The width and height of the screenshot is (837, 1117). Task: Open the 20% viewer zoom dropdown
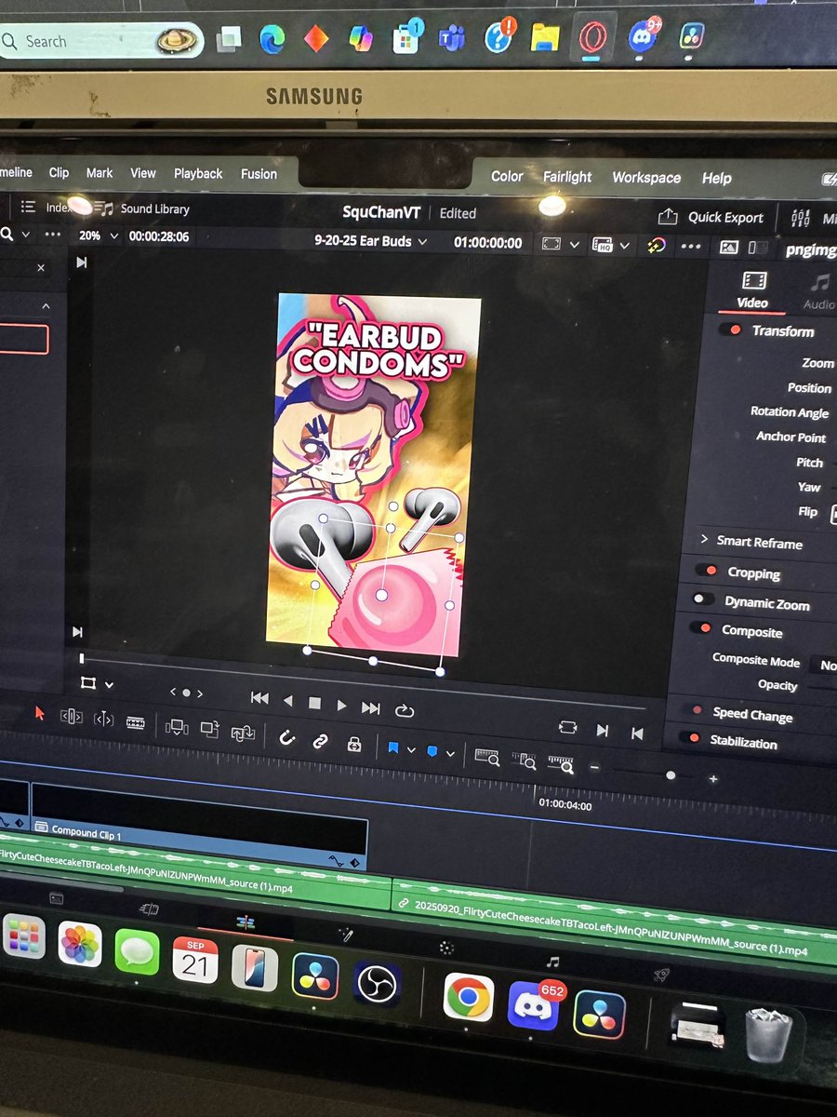click(99, 236)
